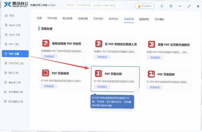202x132 pixels.
Task: Click the PDF 工具 sidebar icon
Action: 6,54
